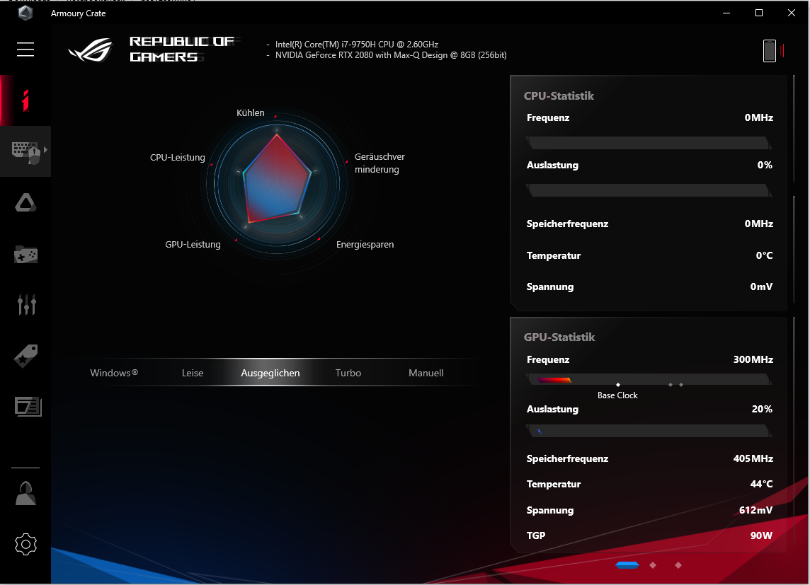Click the Energiesparen radar label

(x=365, y=245)
